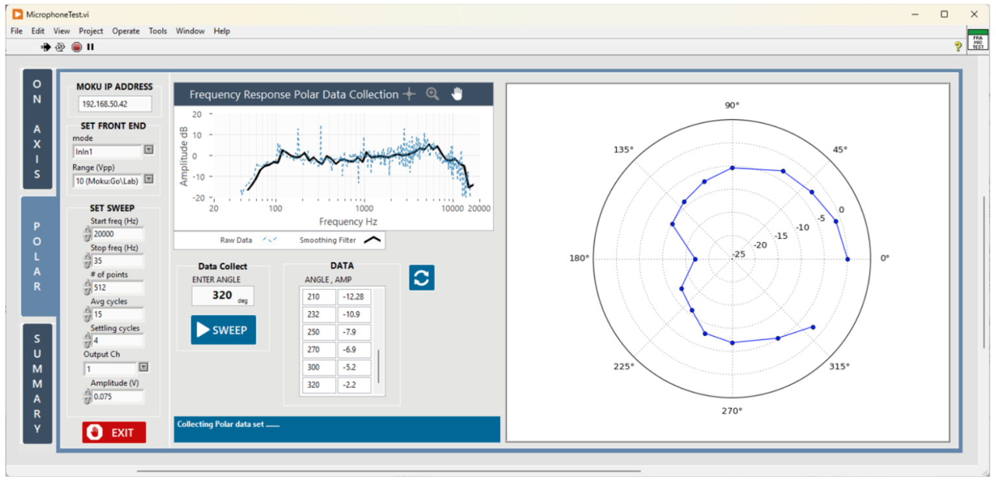Pick the hand panning tool on the graph

tap(456, 93)
